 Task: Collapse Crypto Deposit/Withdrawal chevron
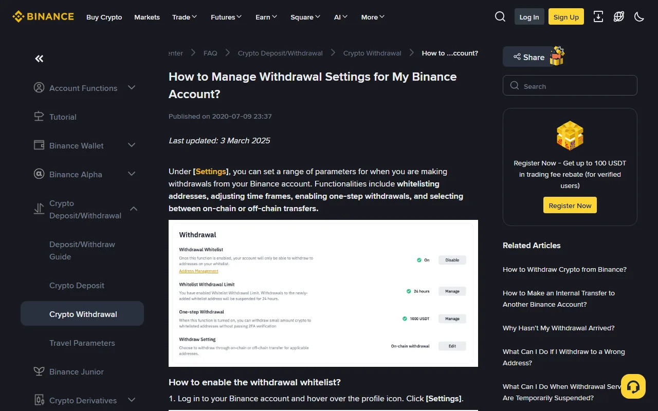tap(134, 209)
